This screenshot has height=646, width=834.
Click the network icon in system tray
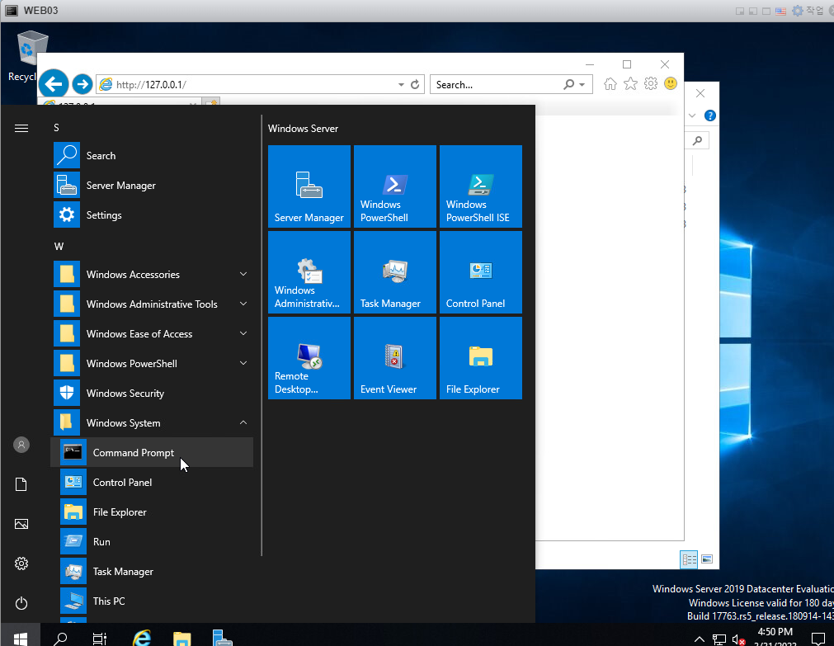coord(719,639)
